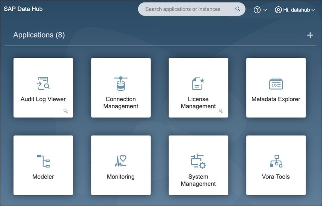Launch the Metadata Explorer tile label
Screen dimensions: 322x206
pyautogui.click(x=276, y=99)
